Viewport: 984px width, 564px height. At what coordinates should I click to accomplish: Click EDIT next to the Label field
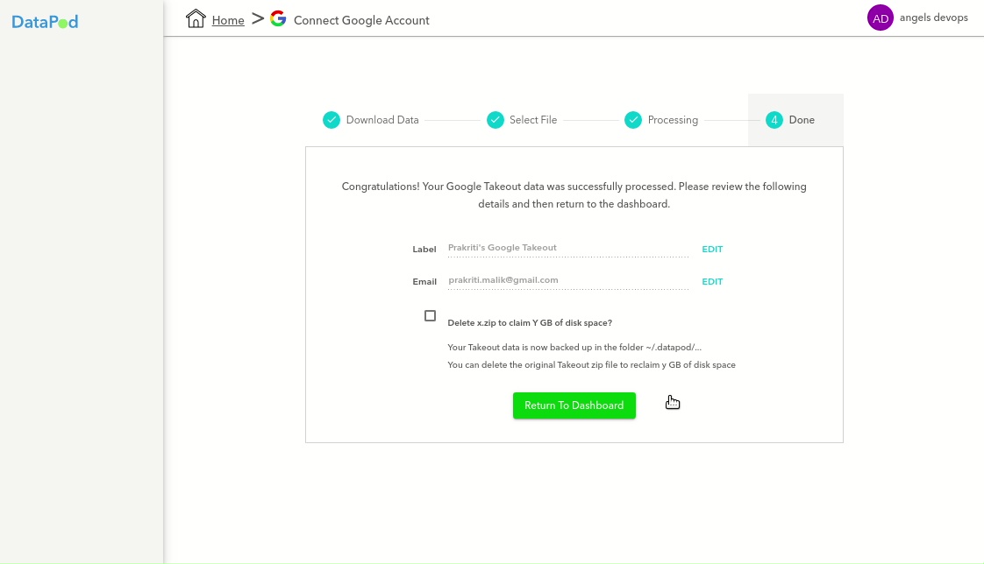point(712,250)
